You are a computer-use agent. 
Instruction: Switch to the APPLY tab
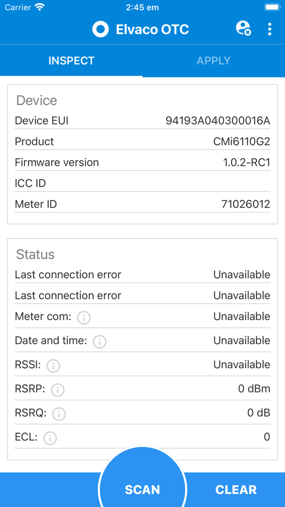pyautogui.click(x=214, y=60)
